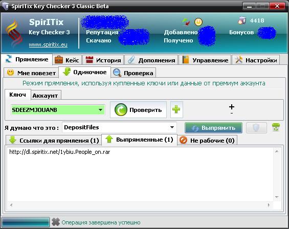The width and height of the screenshot is (289, 229).
Task: Open the www.spiritix.eu link
Action: pos(48,44)
